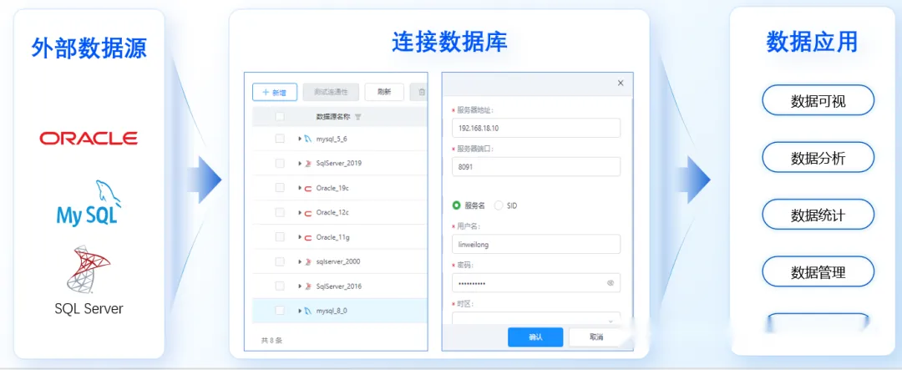902x370 pixels.
Task: Click the sqlserver_2000 data source name
Action: [x=338, y=261]
